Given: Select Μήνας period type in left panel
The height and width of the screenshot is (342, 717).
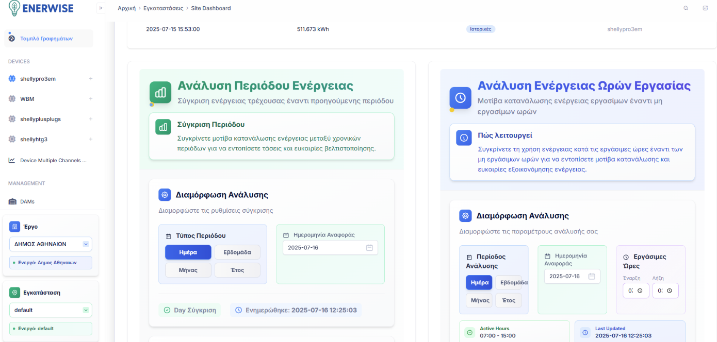Looking at the screenshot, I should [188, 270].
